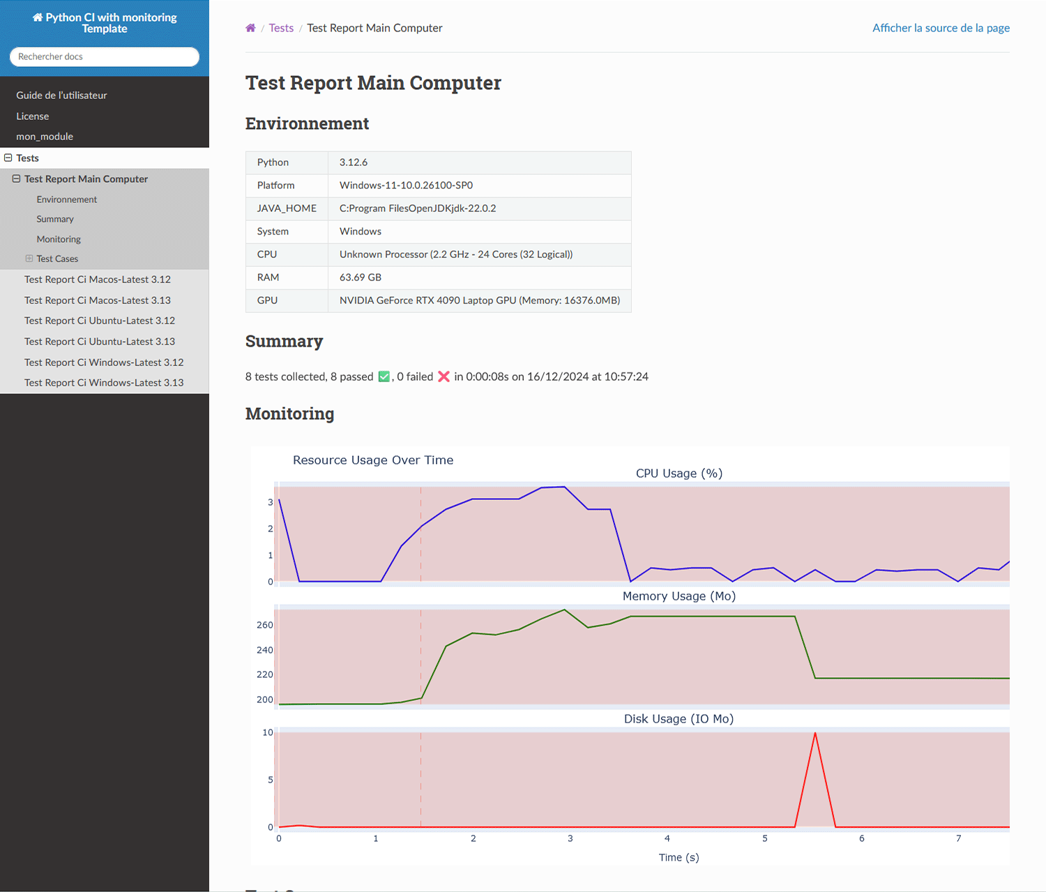
Task: Open mon_module documentation page
Action: click(45, 137)
